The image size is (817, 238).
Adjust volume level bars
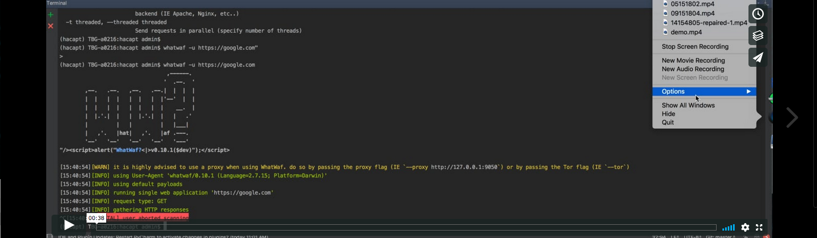point(728,228)
